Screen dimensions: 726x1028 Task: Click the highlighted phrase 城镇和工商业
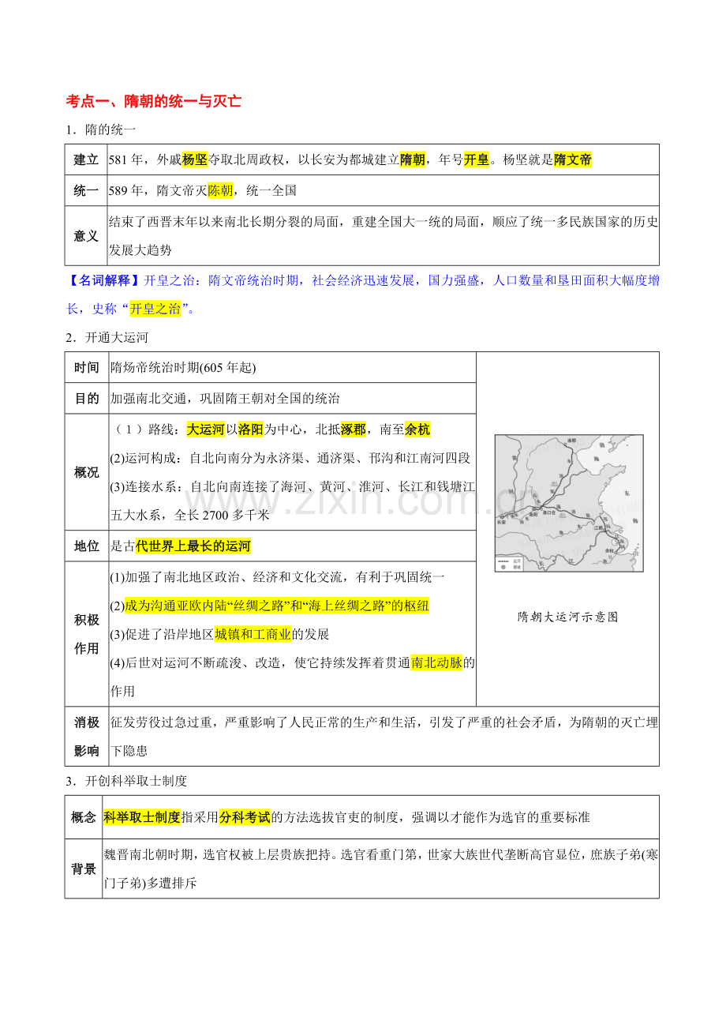pos(253,634)
